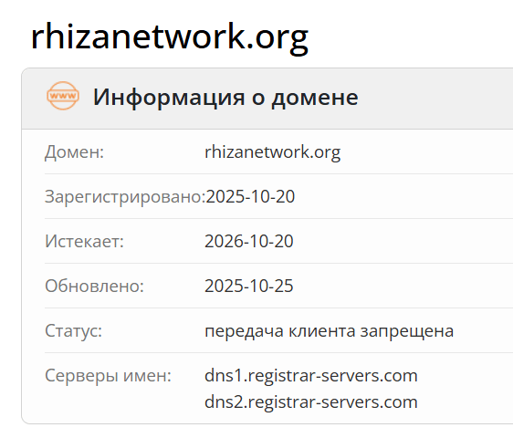Select the domain value rhizanetwork.org in table
513x438 pixels.
[x=273, y=152]
